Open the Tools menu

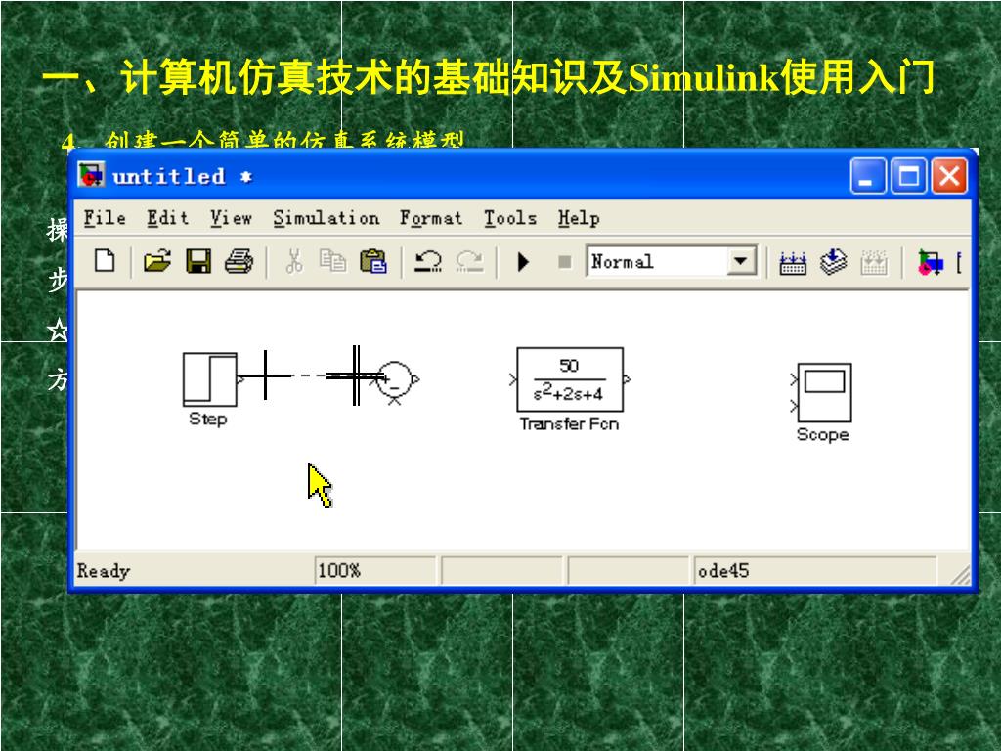coord(510,218)
